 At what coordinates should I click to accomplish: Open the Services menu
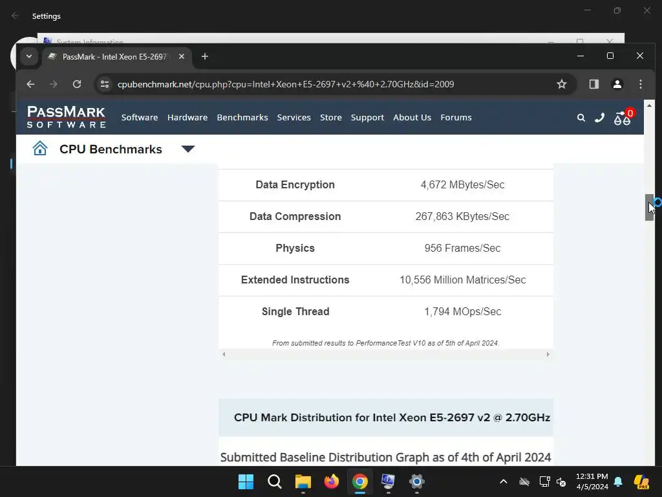tap(294, 118)
